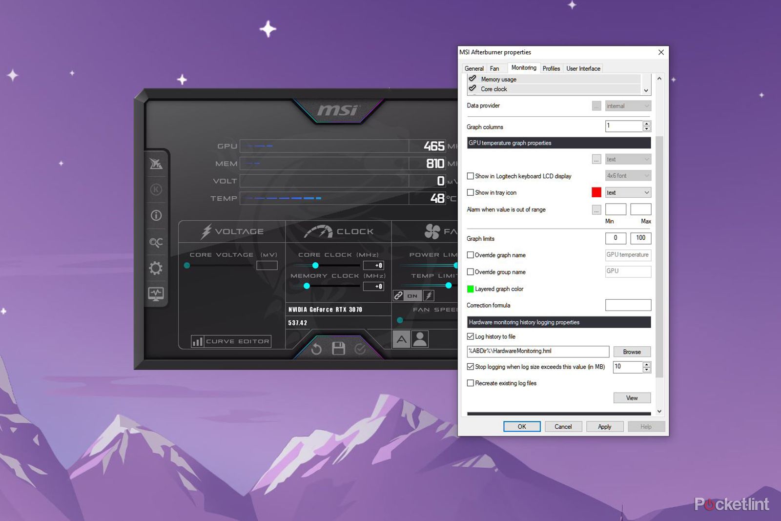Open the disabled text dropdown under graph properties

coord(628,159)
